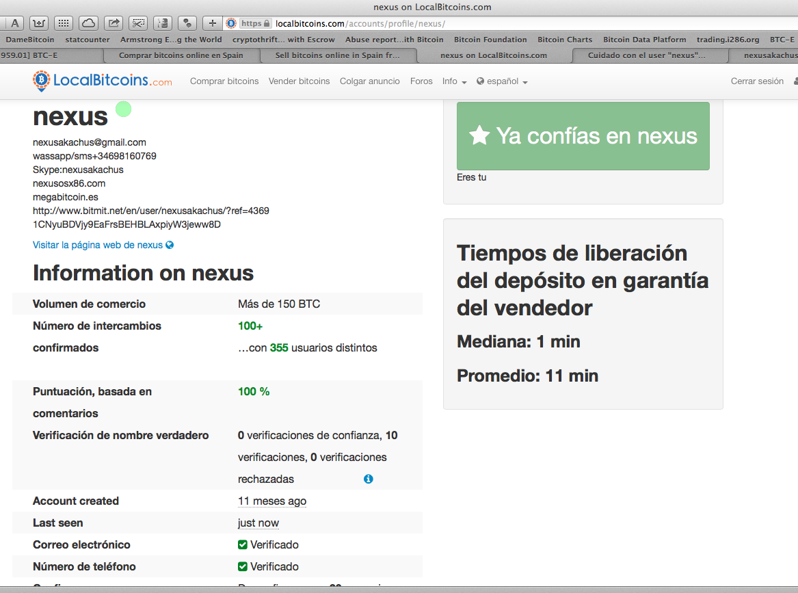Click the Más de 150 BTC volume value
Viewport: 798px width, 593px height.
(x=279, y=304)
